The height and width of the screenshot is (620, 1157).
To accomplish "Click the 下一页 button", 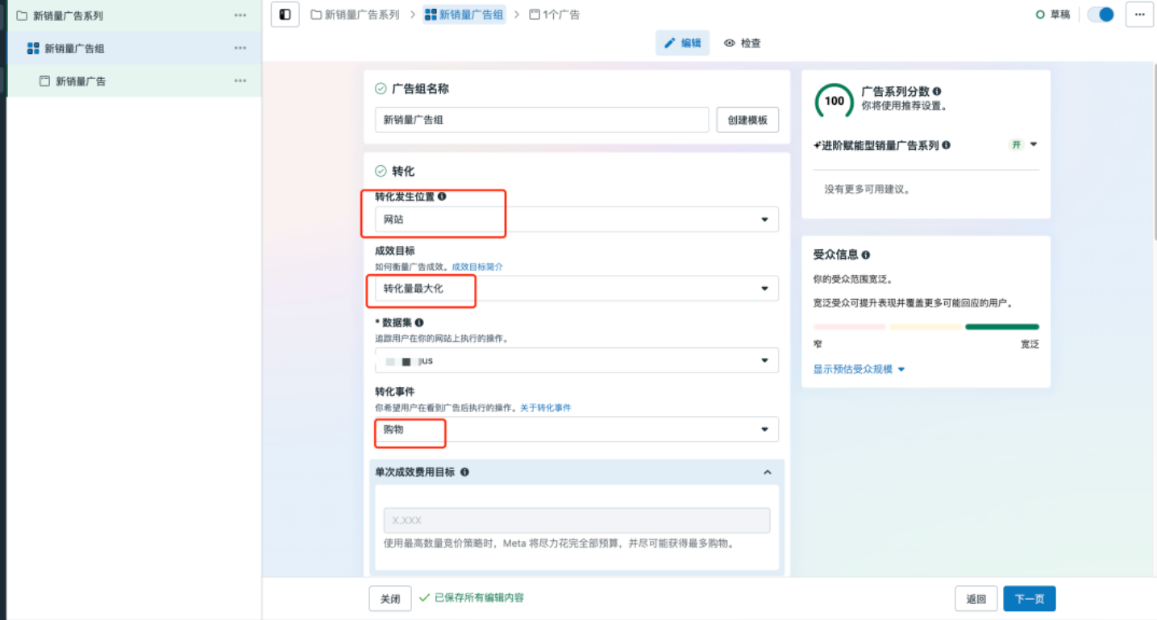I will 1029,598.
